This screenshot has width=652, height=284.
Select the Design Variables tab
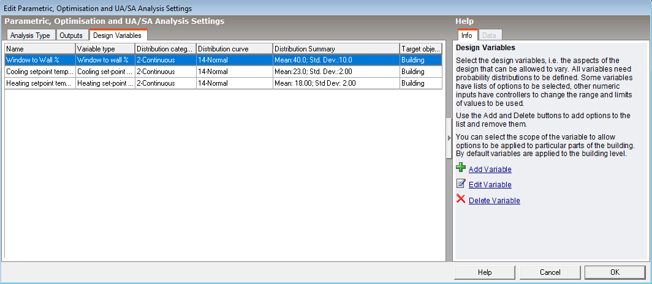(117, 35)
